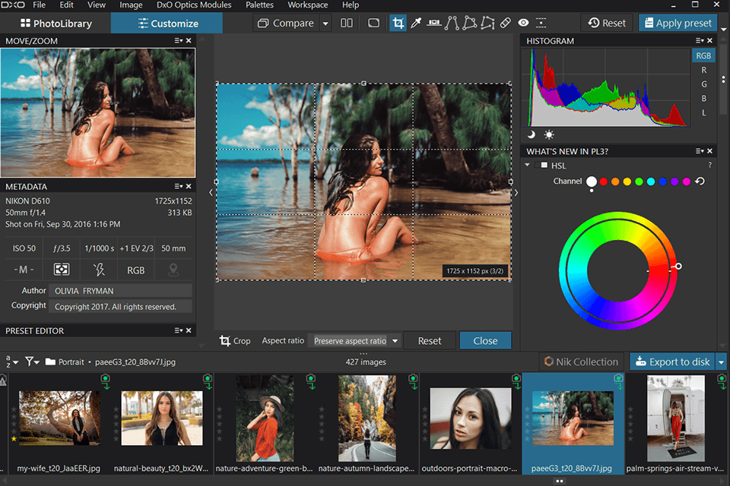
Task: Reset the HSL channel with circular arrow
Action: [700, 181]
